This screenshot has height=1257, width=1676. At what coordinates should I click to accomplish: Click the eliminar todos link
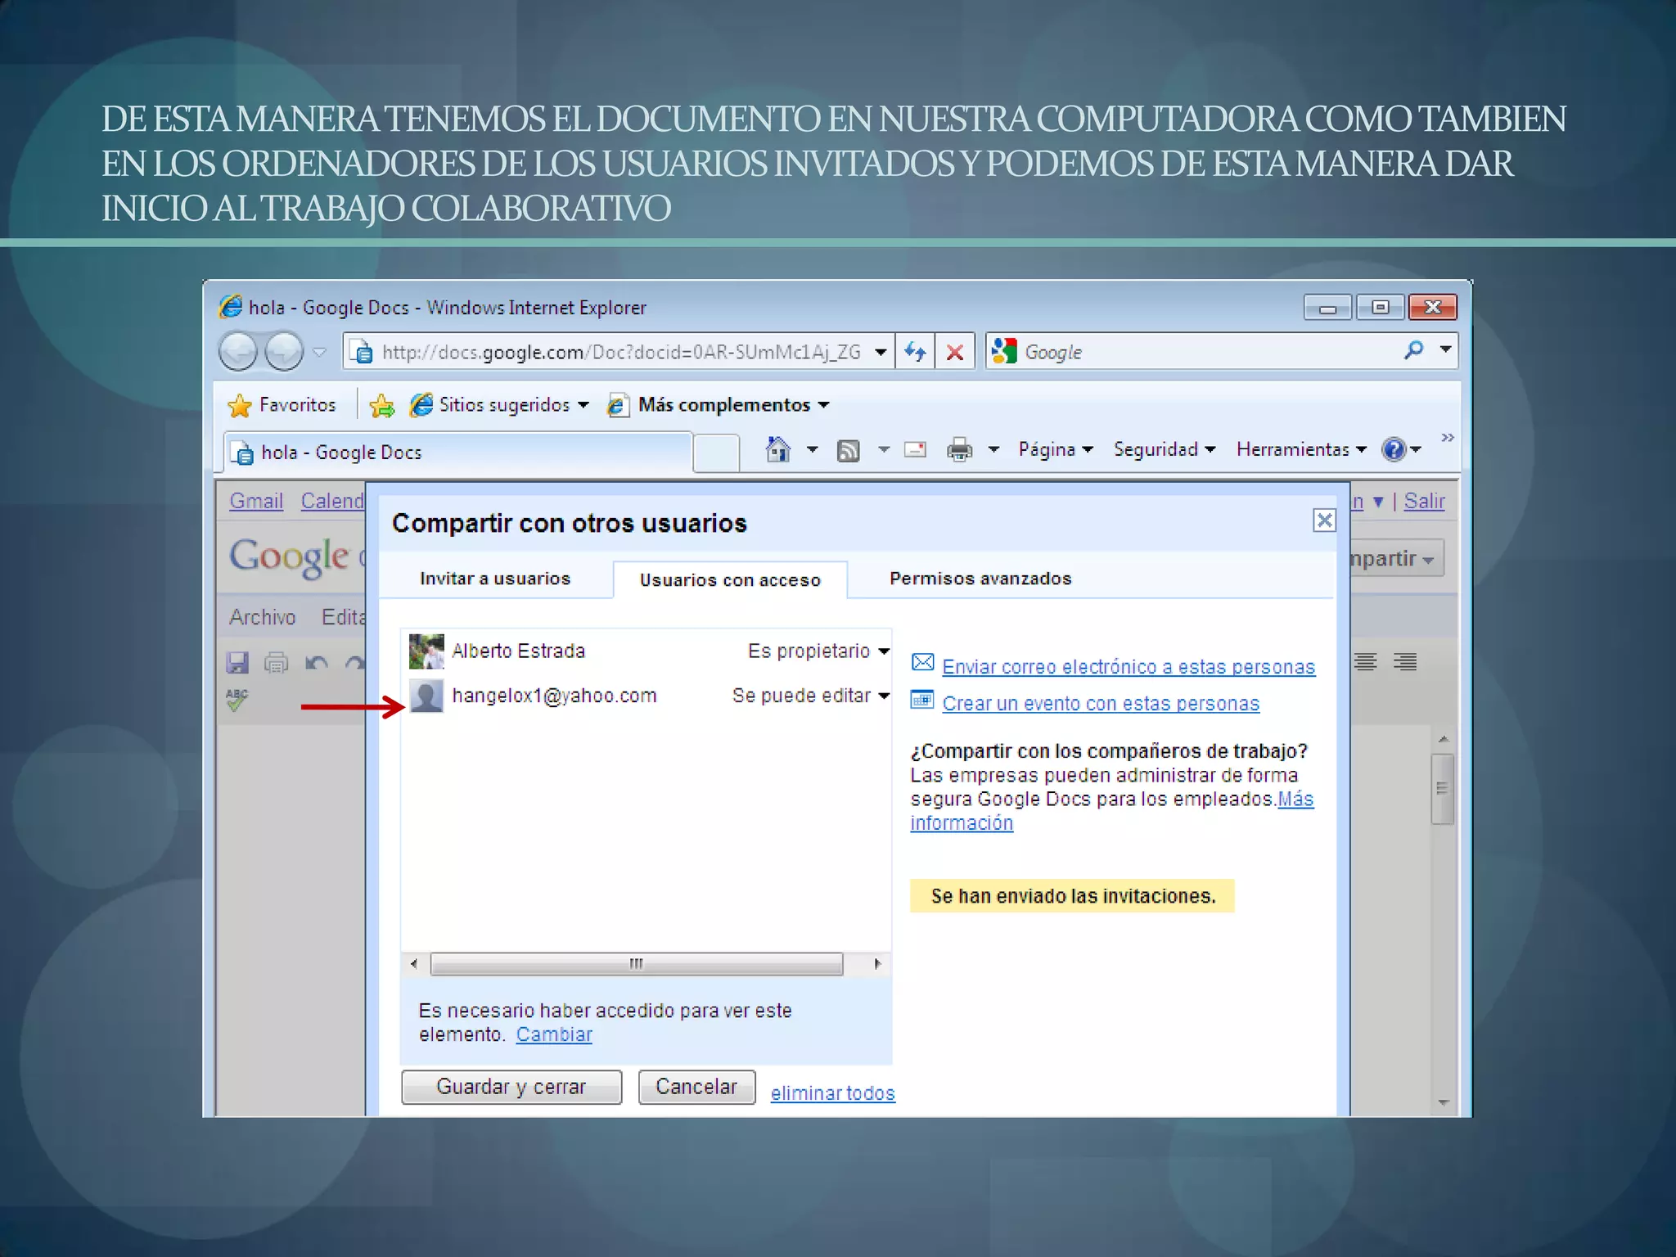pyautogui.click(x=832, y=1093)
